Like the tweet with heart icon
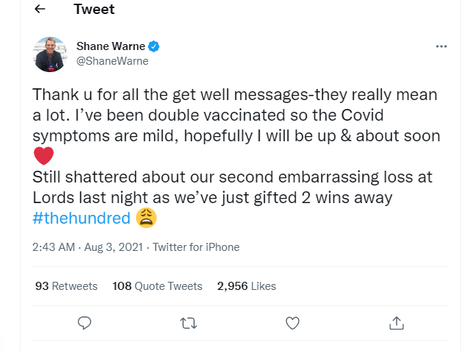 tap(293, 322)
